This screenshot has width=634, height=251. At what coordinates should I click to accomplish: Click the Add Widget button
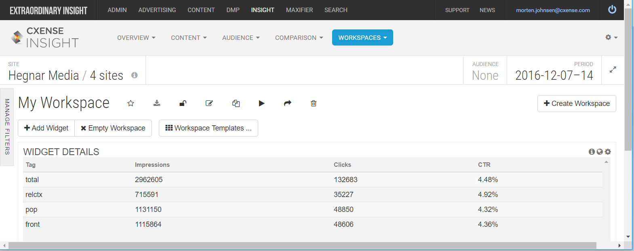click(x=46, y=128)
